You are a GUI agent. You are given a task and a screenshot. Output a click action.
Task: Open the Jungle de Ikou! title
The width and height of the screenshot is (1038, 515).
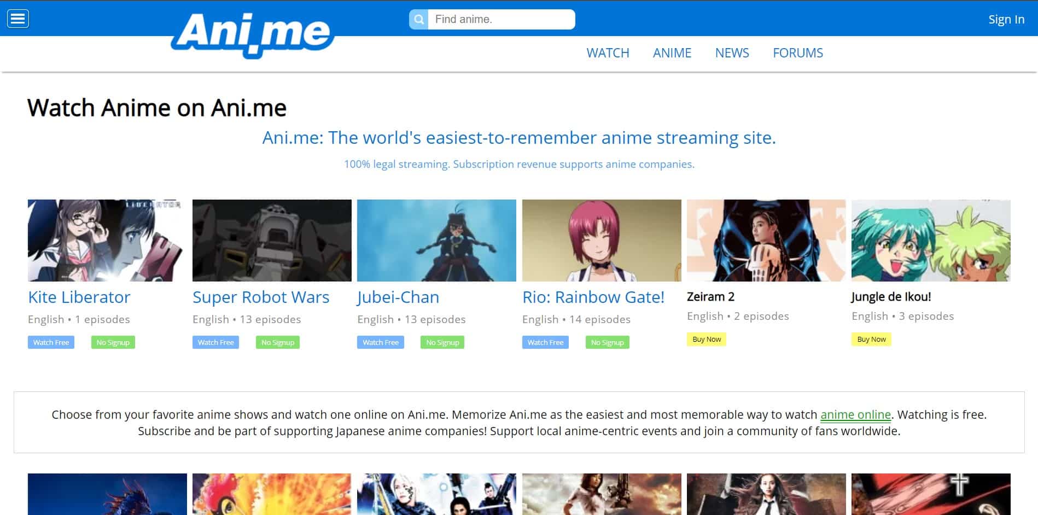(891, 297)
